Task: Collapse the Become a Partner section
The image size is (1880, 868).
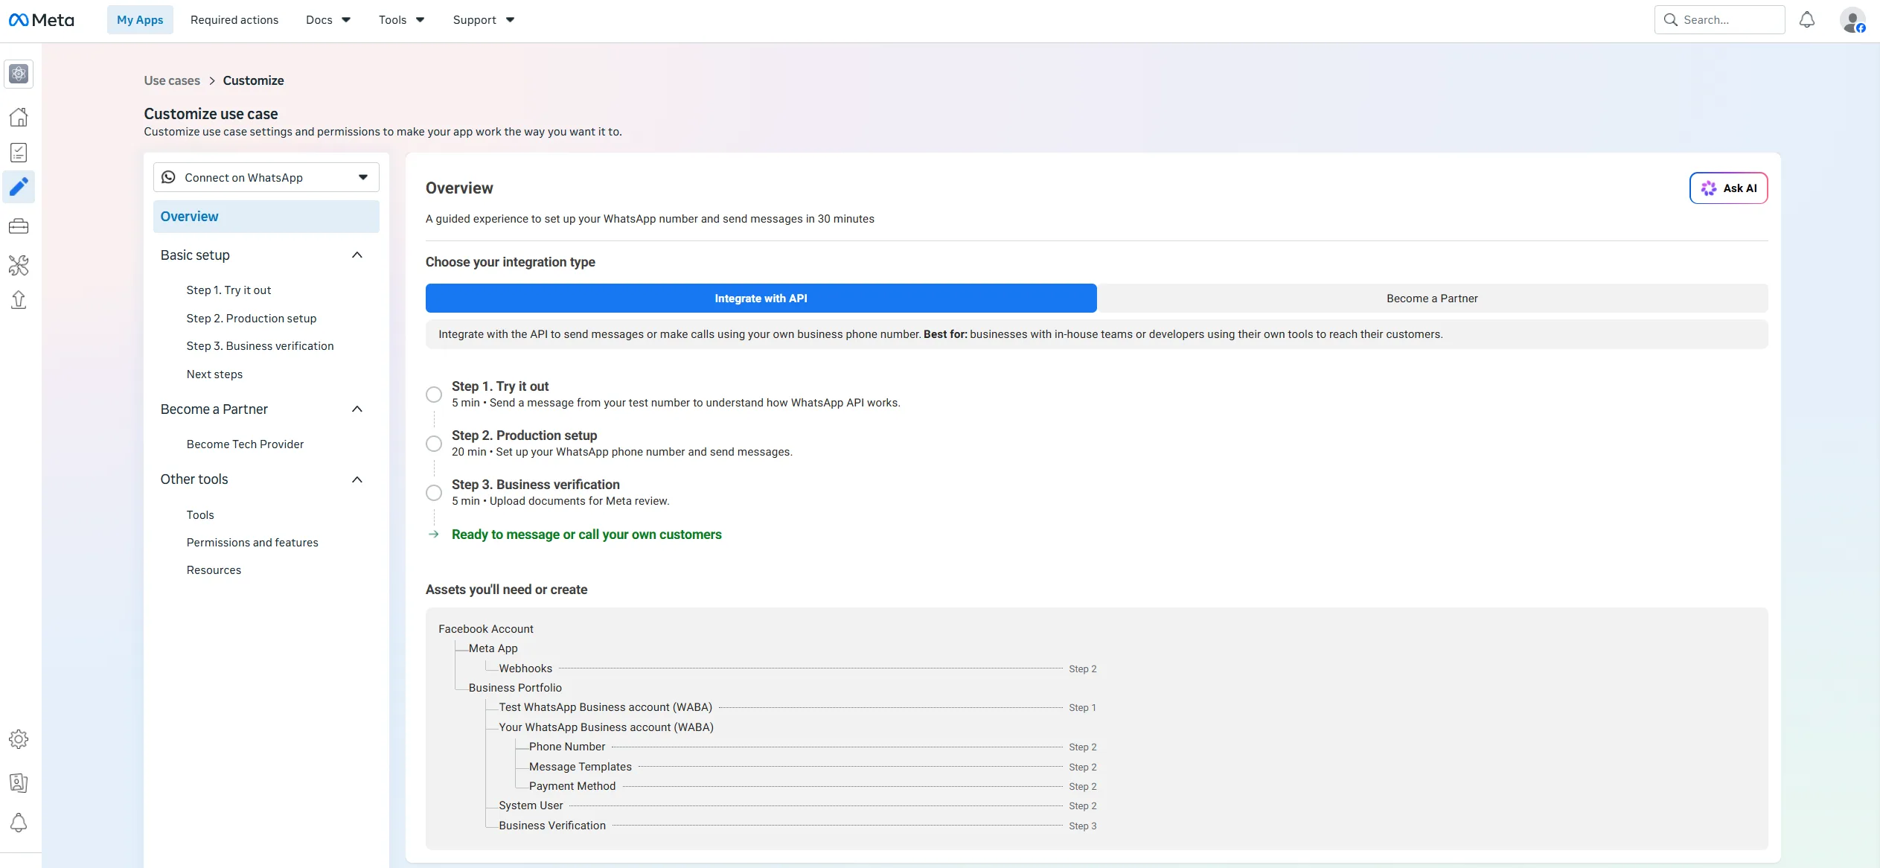Action: pyautogui.click(x=357, y=409)
